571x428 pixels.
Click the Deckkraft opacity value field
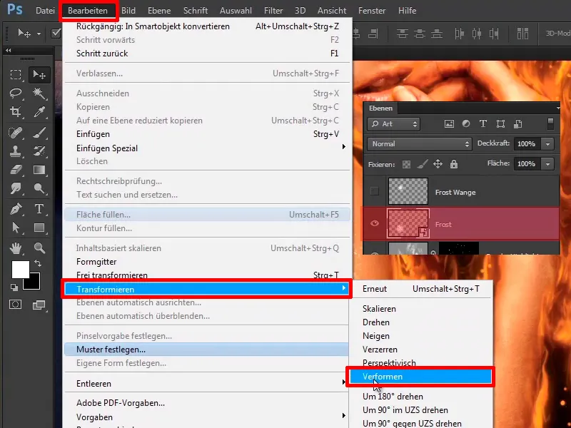(x=527, y=144)
